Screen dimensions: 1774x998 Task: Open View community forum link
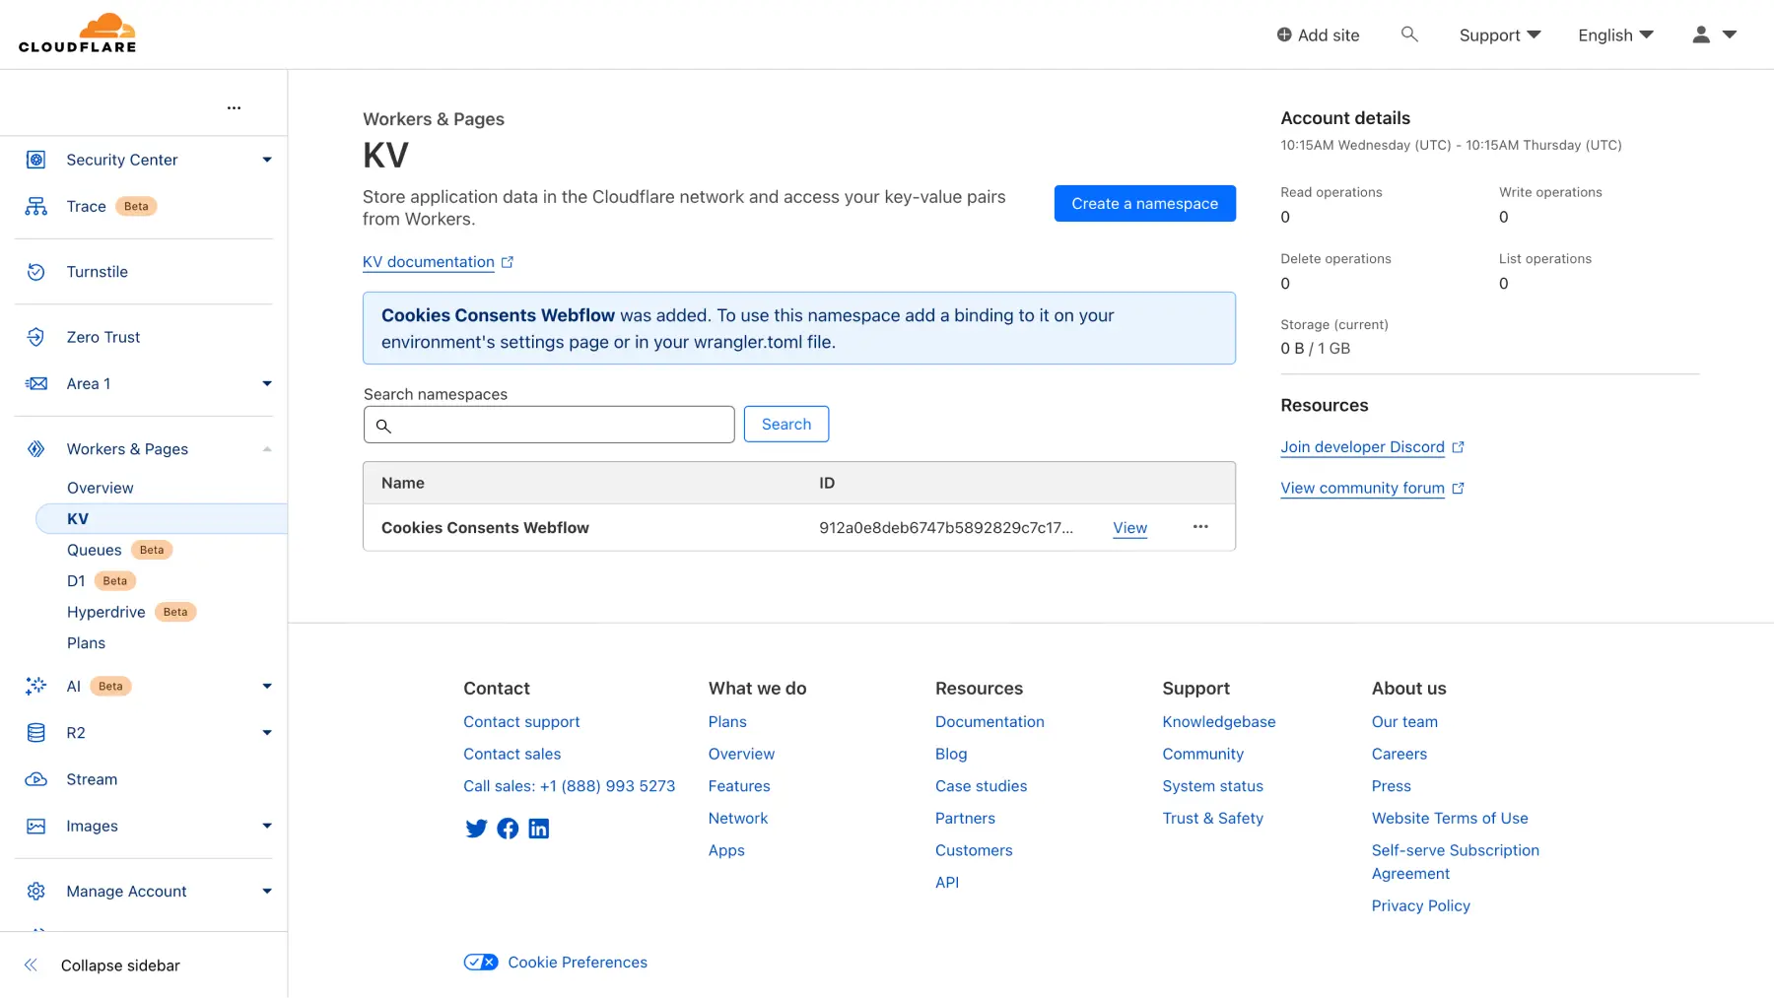[x=1363, y=489]
